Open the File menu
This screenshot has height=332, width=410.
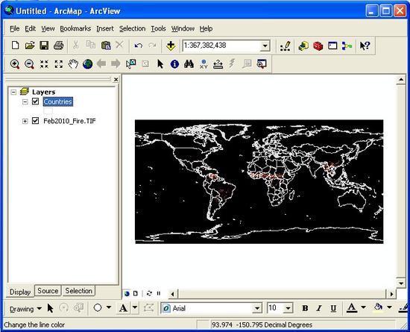tap(15, 28)
